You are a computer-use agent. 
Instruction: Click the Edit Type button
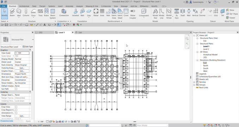(28, 47)
